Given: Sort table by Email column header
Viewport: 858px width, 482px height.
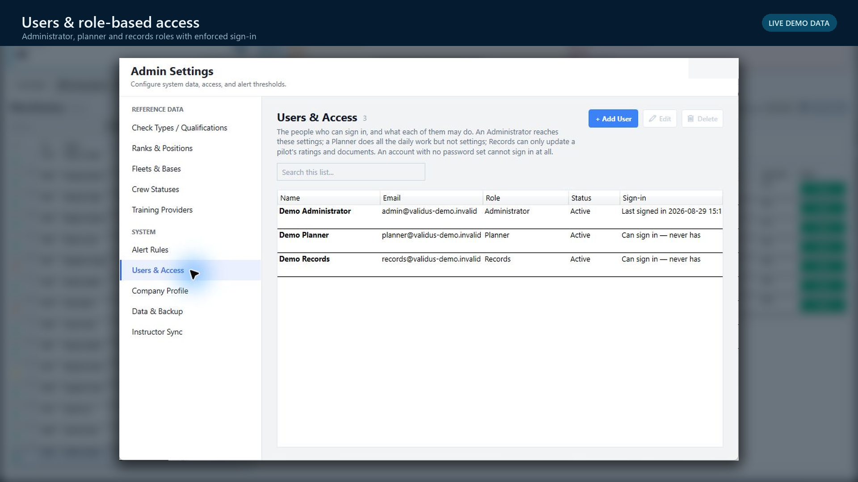Looking at the screenshot, I should pos(432,198).
